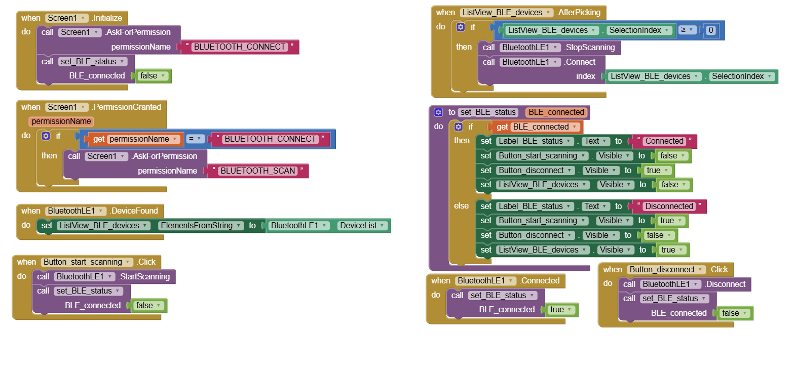The image size is (795, 374).
Task: Open Screen1 dropdown in BLUETOOTH_SCAN AskForPermission call
Action: click(x=106, y=156)
